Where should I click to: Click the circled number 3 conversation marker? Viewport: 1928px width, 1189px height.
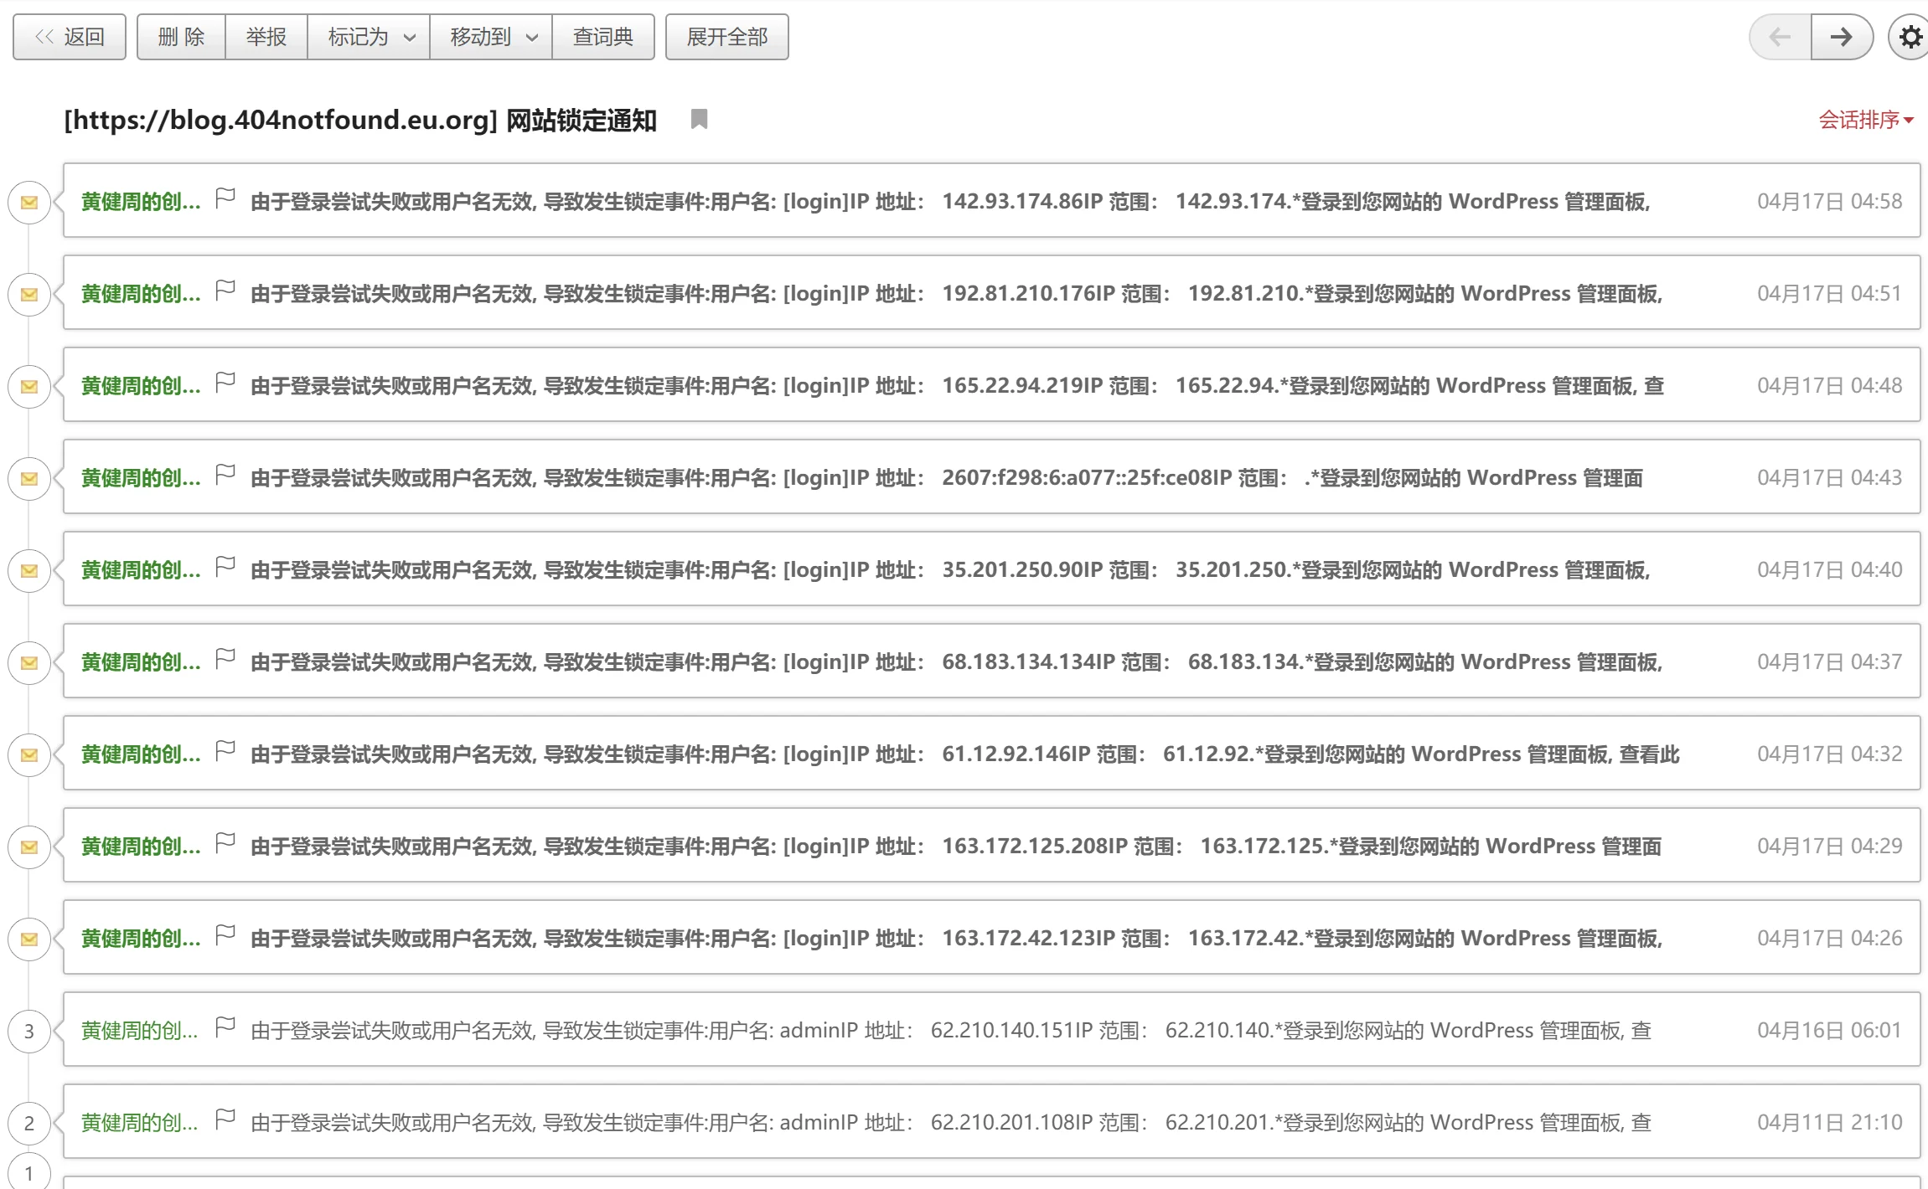[x=29, y=1031]
